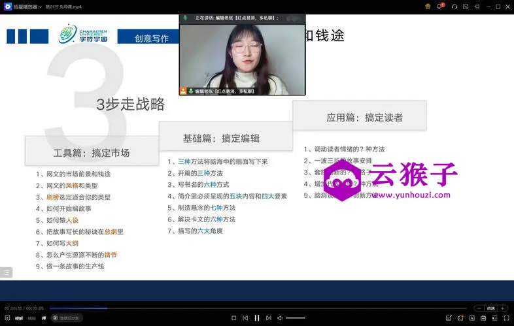This screenshot has width=514, height=326.
Task: Click line 网文的风格和类型
Action: 67,186
